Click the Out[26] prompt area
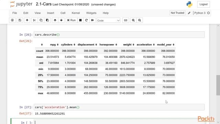Image resolution: width=220 pixels, height=124 pixels. pyautogui.click(x=26, y=41)
